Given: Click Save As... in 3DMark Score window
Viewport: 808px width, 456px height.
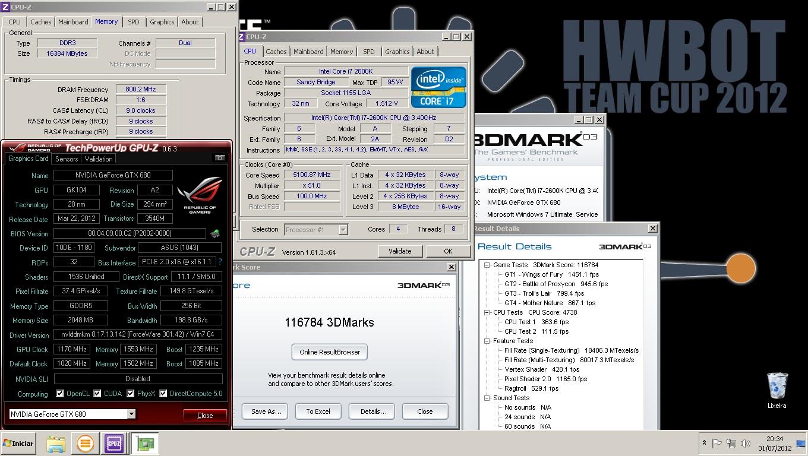Looking at the screenshot, I should [x=265, y=411].
